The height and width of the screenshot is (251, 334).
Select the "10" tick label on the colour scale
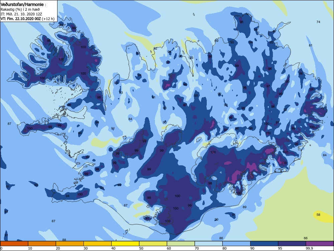click(x=30, y=248)
